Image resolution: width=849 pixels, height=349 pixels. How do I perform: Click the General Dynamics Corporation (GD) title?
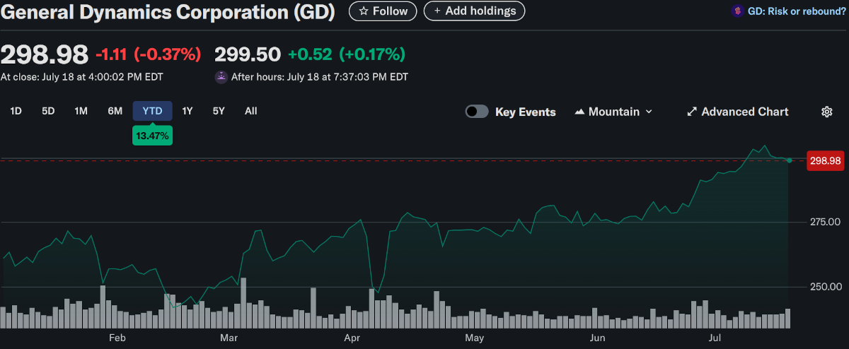[x=168, y=11]
